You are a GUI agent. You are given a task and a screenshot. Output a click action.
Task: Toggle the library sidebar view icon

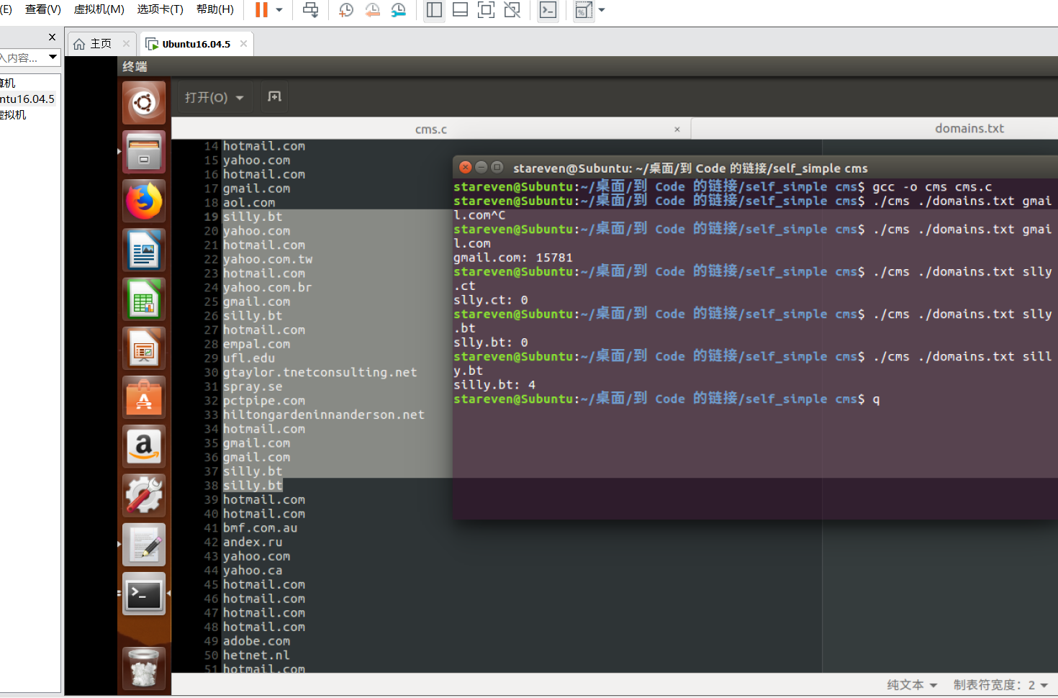pyautogui.click(x=434, y=10)
